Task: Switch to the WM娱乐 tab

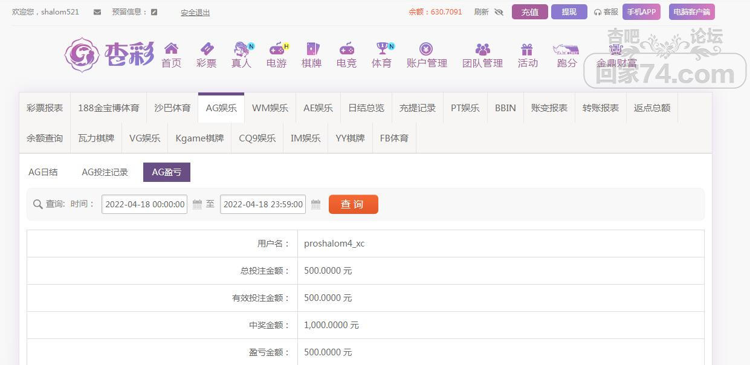Action: [x=270, y=108]
